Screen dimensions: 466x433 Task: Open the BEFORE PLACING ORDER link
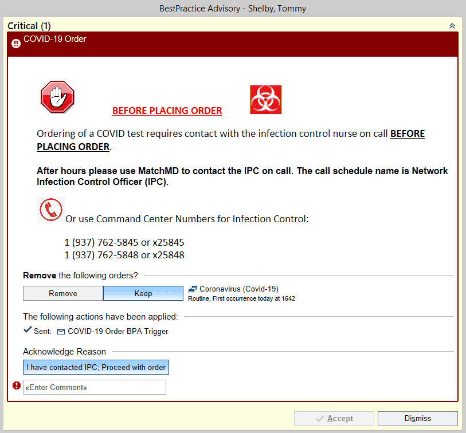click(167, 111)
